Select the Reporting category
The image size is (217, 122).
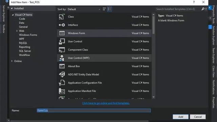click(x=24, y=47)
